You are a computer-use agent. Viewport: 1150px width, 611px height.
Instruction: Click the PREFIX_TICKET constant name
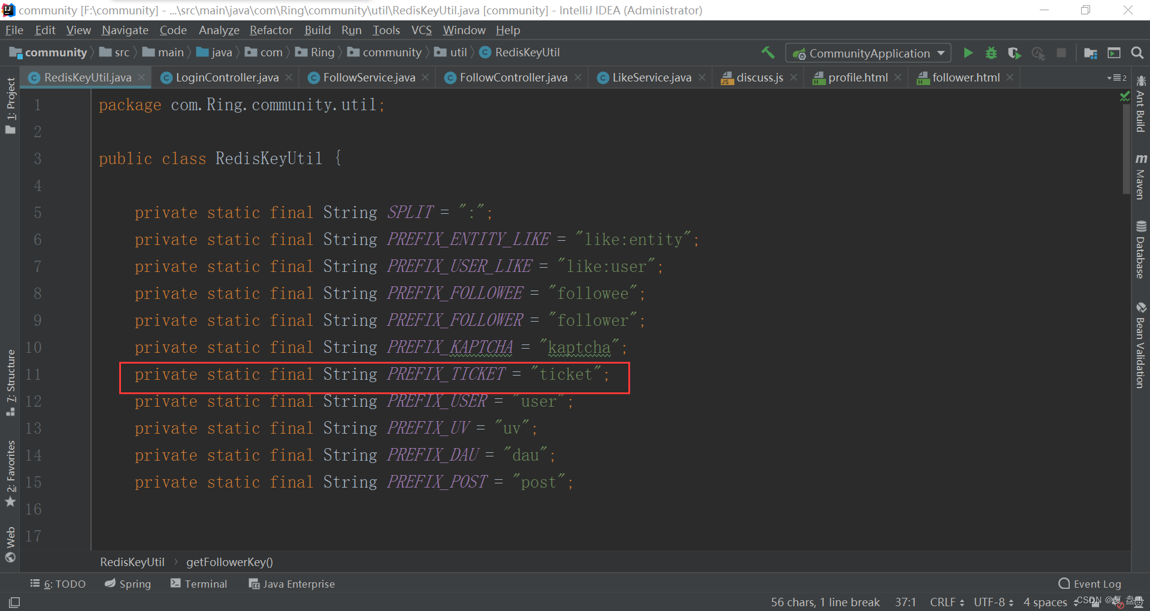pyautogui.click(x=446, y=374)
